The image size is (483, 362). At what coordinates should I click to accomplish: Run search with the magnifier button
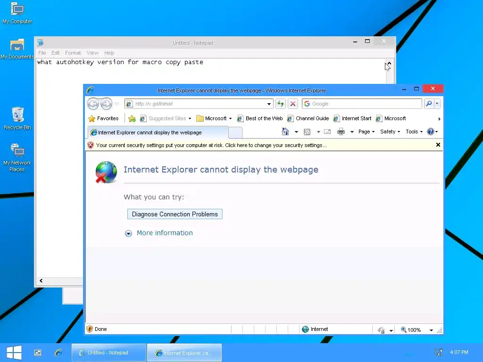[429, 104]
